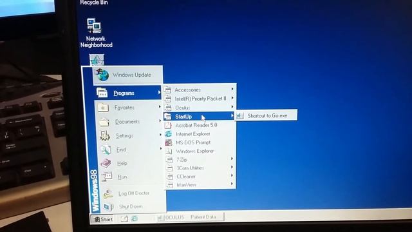
Task: Click the MS-DOS Prompt icon
Action: coord(169,142)
